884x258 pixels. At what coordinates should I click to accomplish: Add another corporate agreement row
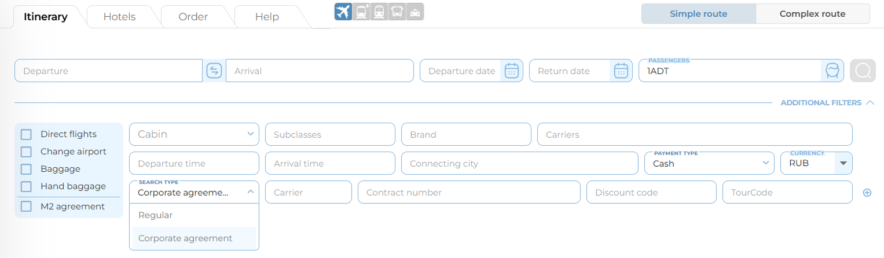click(x=867, y=193)
